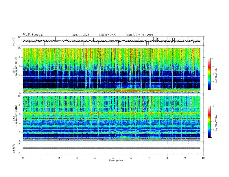Click the ch.2 Frequency (kHz) axis label

pyautogui.click(x=15, y=115)
